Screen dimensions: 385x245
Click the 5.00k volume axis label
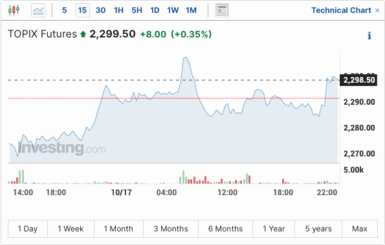[353, 170]
